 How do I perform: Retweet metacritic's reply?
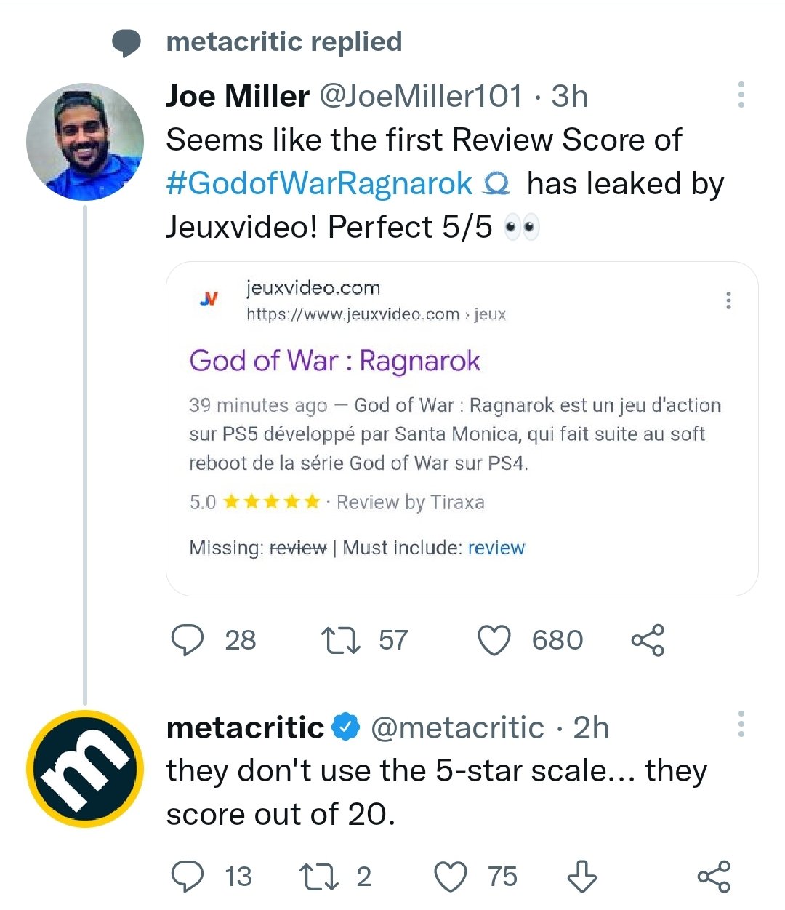click(x=319, y=877)
